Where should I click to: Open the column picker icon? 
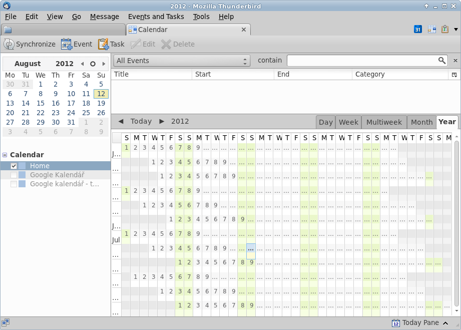[454, 75]
